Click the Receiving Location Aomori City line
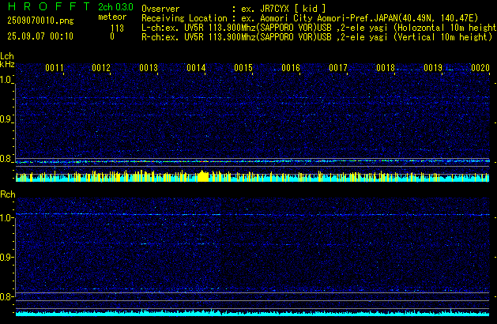This screenshot has width=497, height=324. [x=310, y=18]
